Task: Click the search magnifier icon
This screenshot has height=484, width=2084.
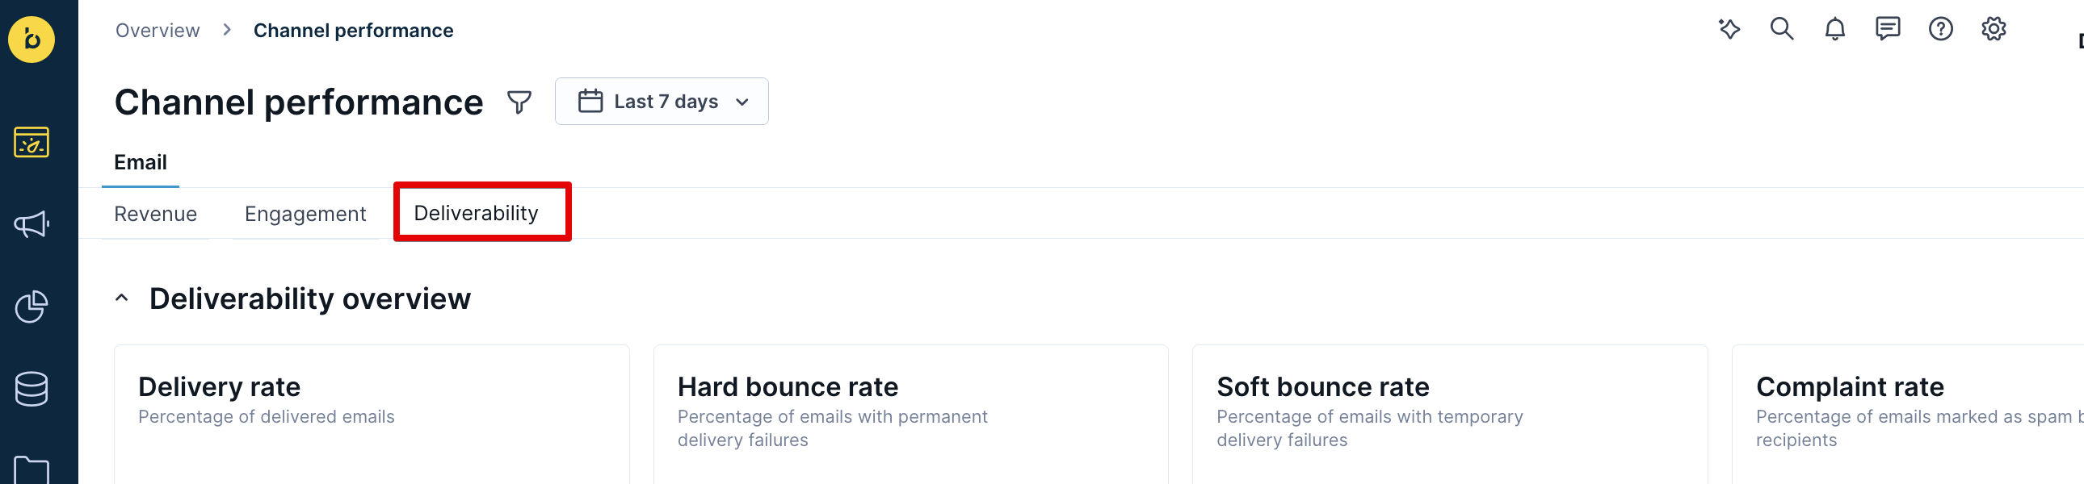Action: [x=1781, y=29]
